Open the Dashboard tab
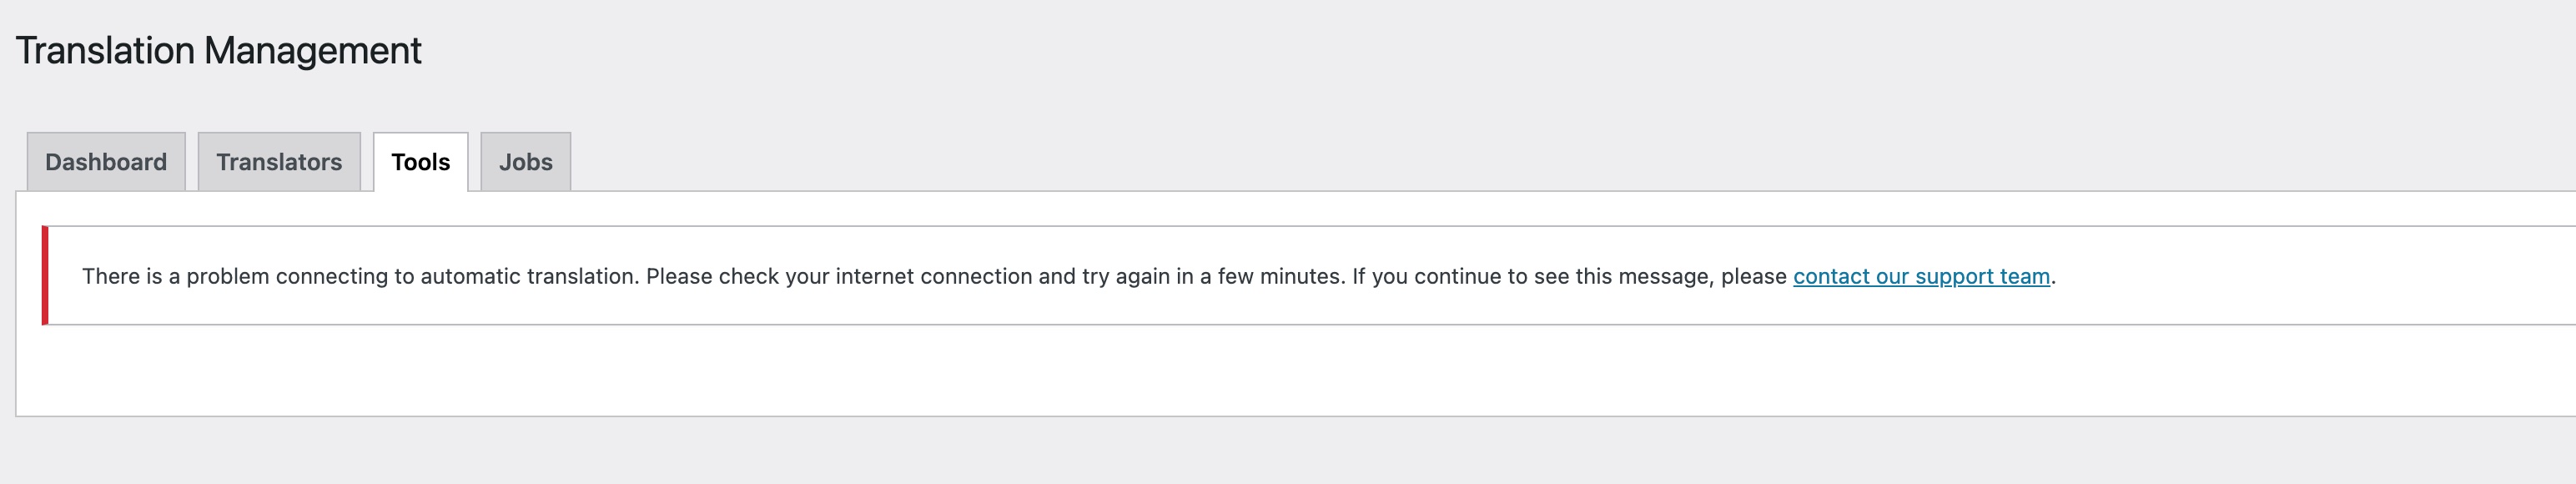Viewport: 2576px width, 484px height. [x=106, y=162]
